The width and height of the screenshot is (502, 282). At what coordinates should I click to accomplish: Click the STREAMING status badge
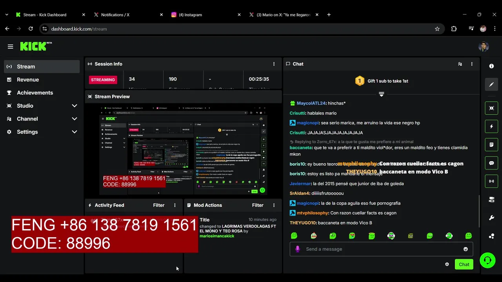[103, 80]
